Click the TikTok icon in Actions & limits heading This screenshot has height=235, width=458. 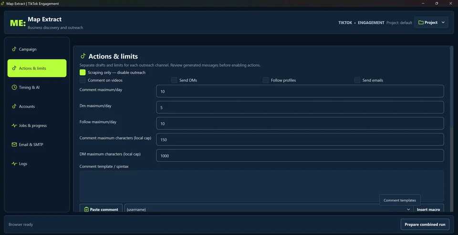[x=83, y=56]
